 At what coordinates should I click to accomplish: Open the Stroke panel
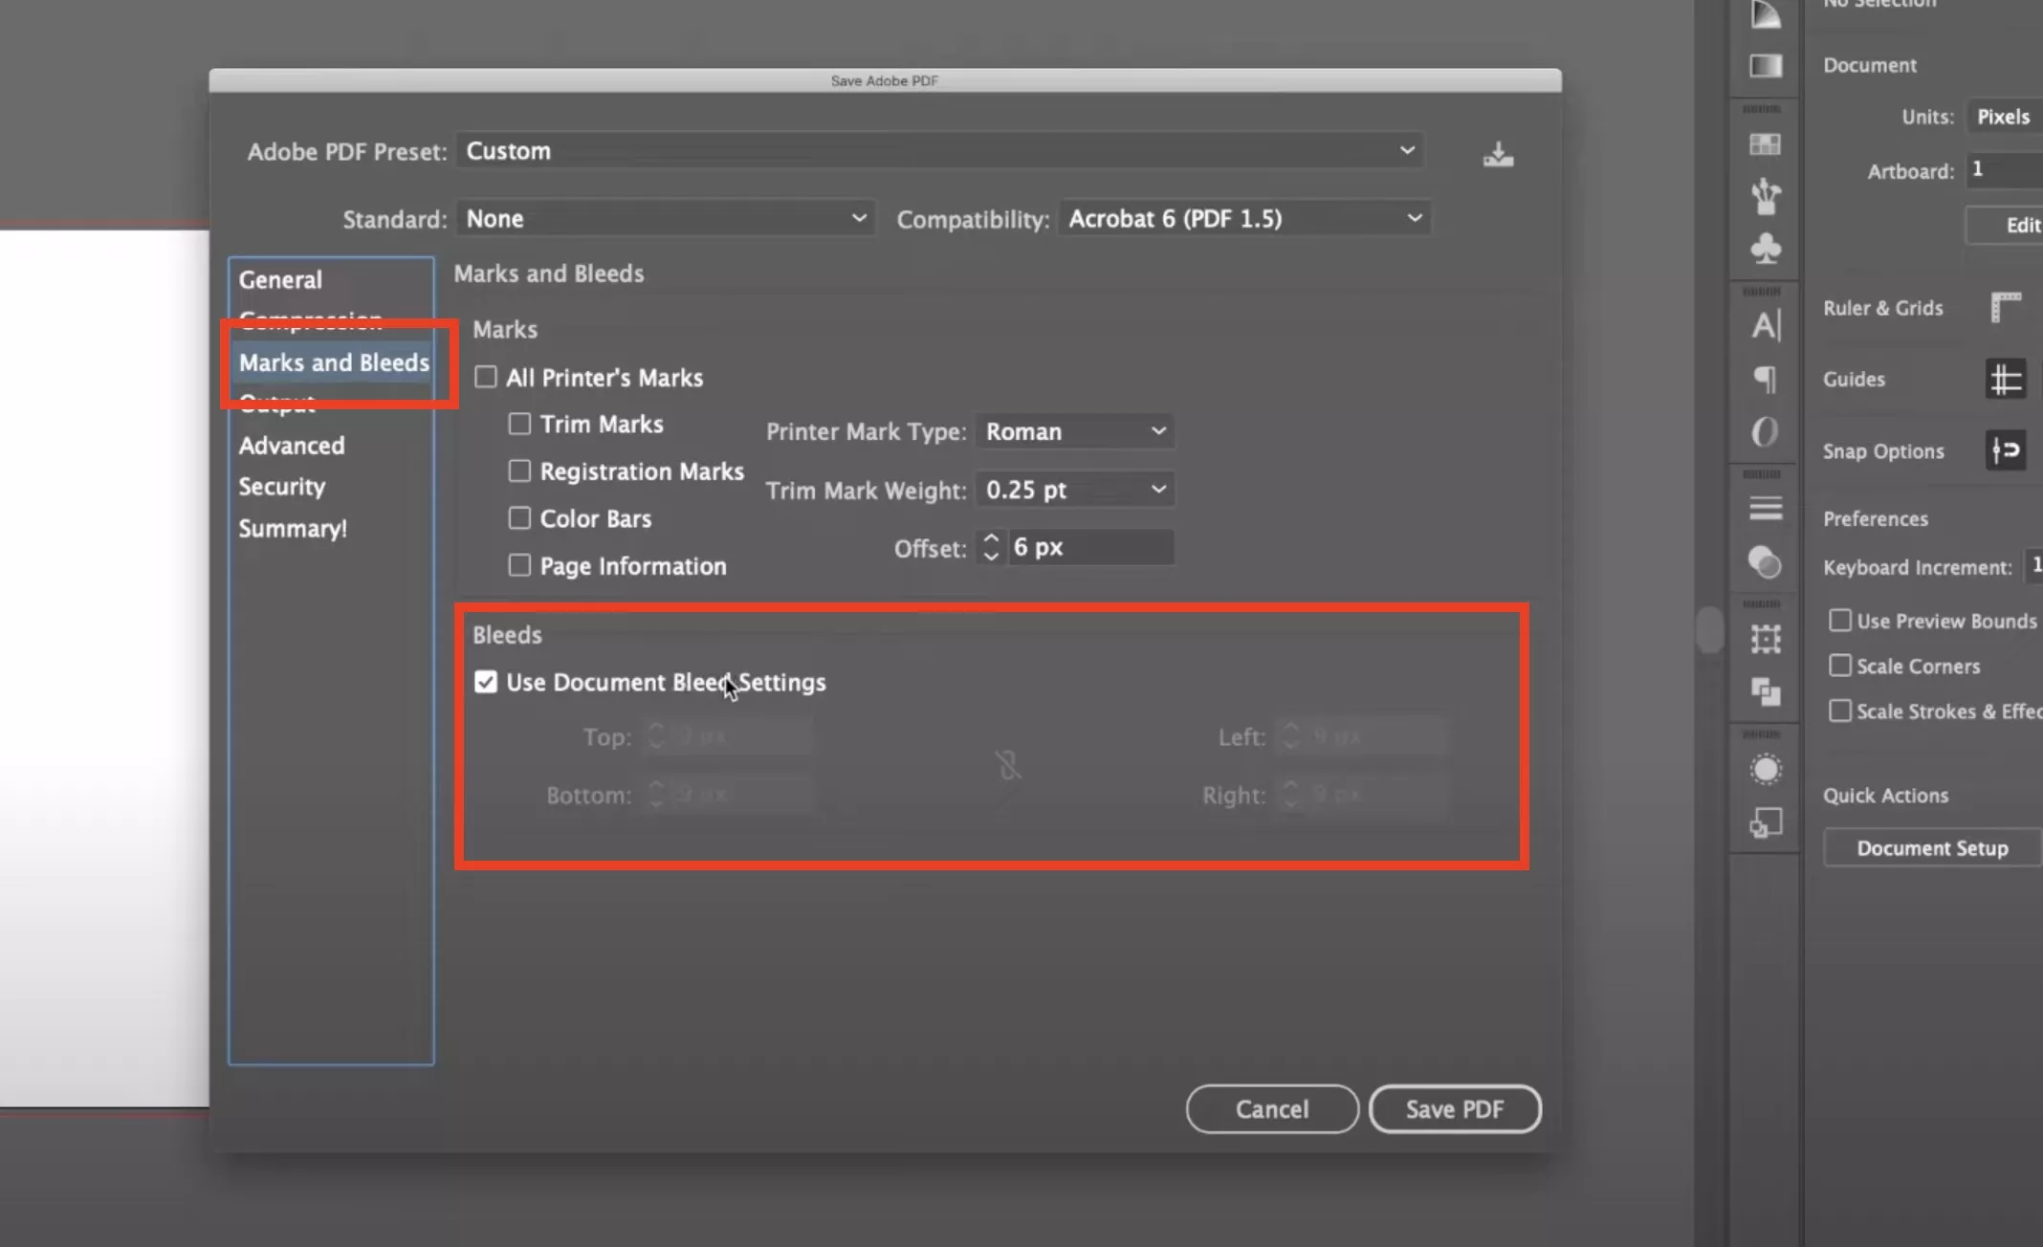coord(1765,507)
